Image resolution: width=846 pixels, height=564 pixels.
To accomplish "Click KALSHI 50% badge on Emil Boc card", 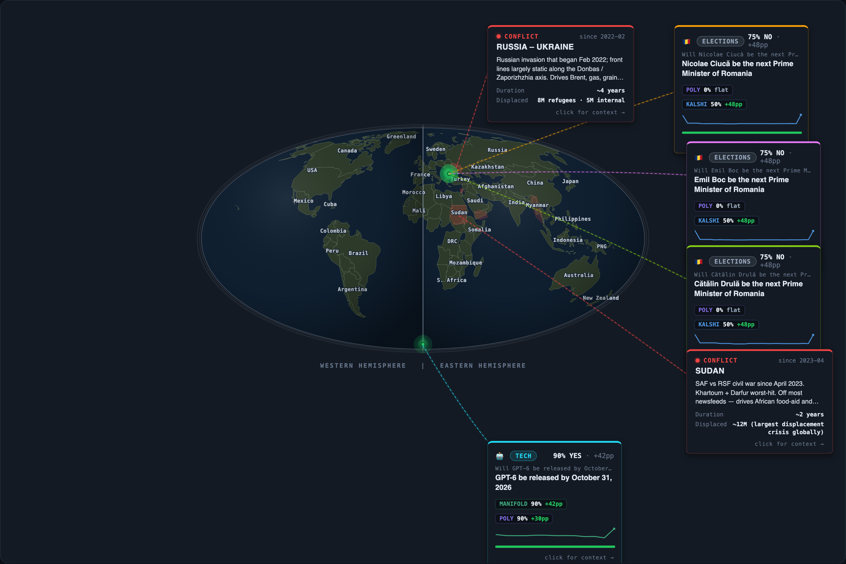I will (x=726, y=220).
